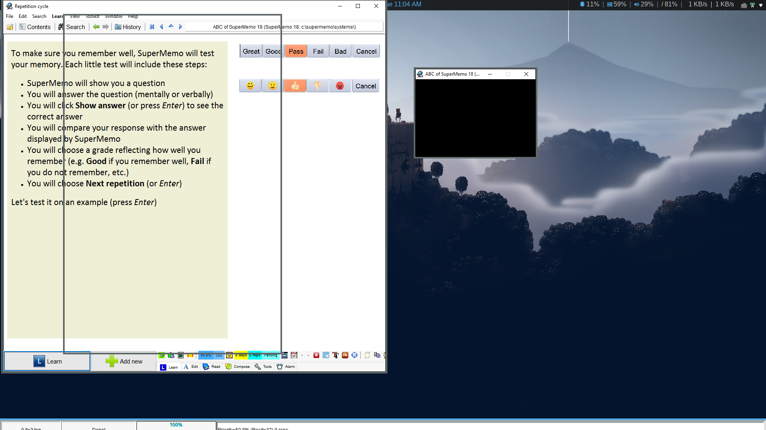Select the text registry T icon
Viewport: 766px width, 430px height.
(336, 355)
